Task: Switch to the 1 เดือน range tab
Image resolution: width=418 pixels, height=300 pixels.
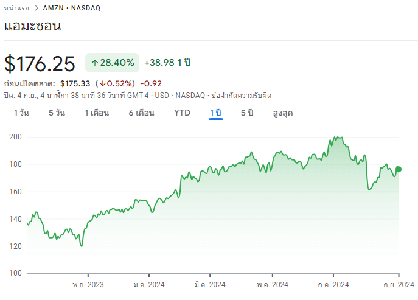Action: click(97, 113)
